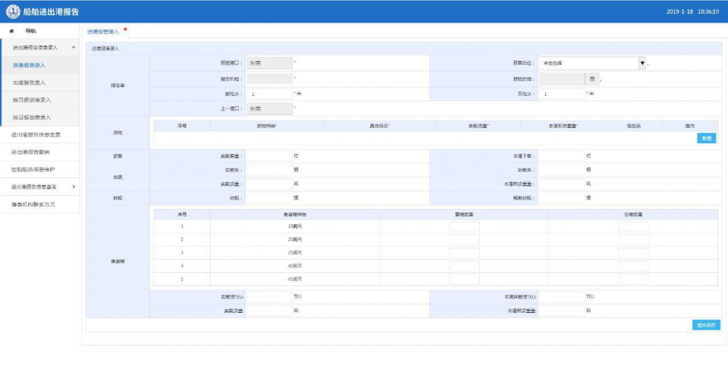Click the 提交保存 submit button

tap(705, 325)
